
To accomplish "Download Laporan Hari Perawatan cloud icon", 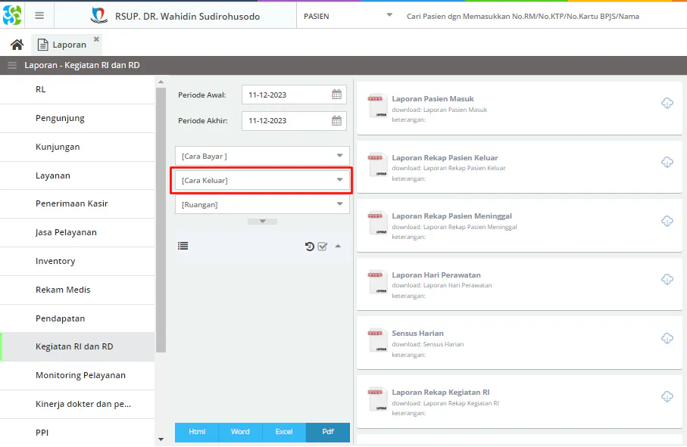I will pyautogui.click(x=667, y=280).
